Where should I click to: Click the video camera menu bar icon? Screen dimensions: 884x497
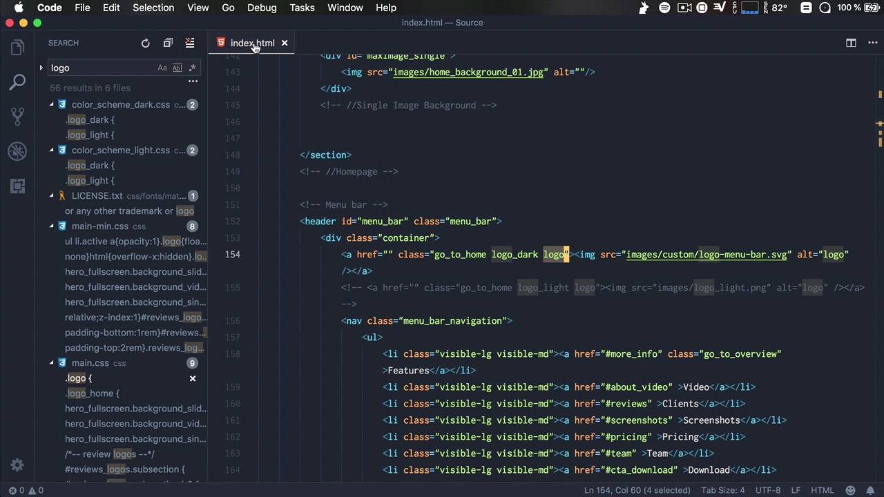(684, 8)
